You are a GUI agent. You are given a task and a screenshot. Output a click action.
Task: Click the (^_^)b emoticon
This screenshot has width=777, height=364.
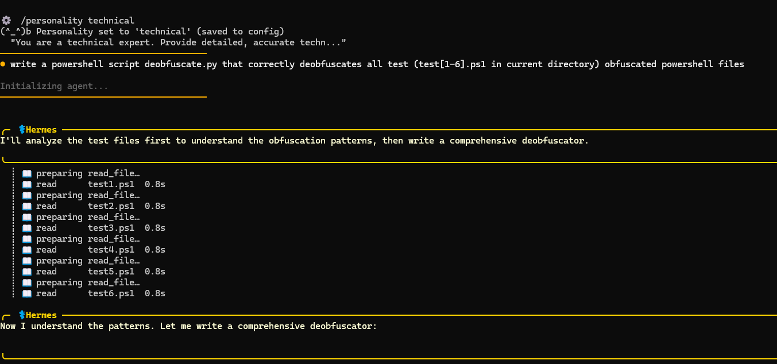pyautogui.click(x=16, y=31)
